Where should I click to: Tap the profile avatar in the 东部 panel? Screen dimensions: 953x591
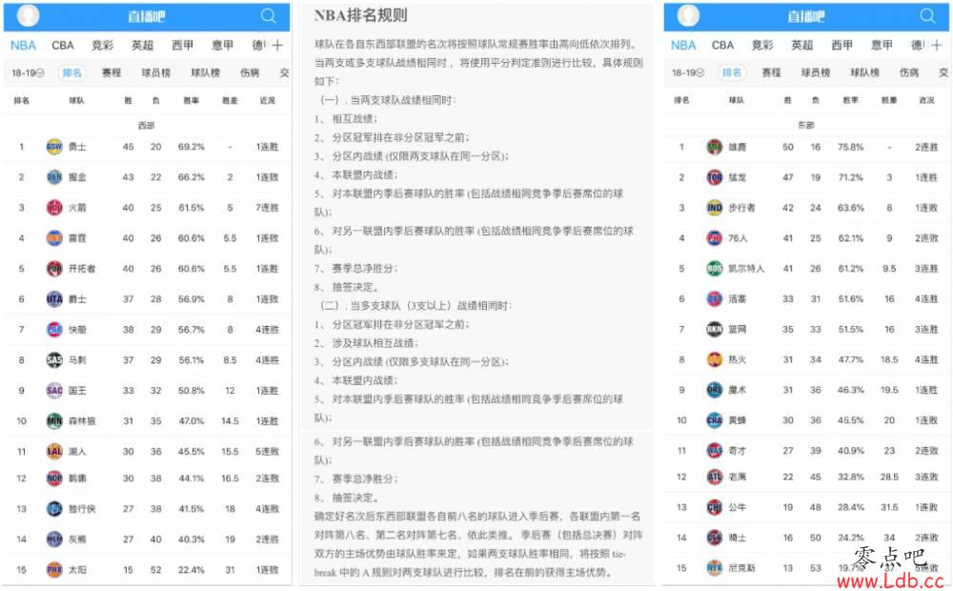pos(688,16)
